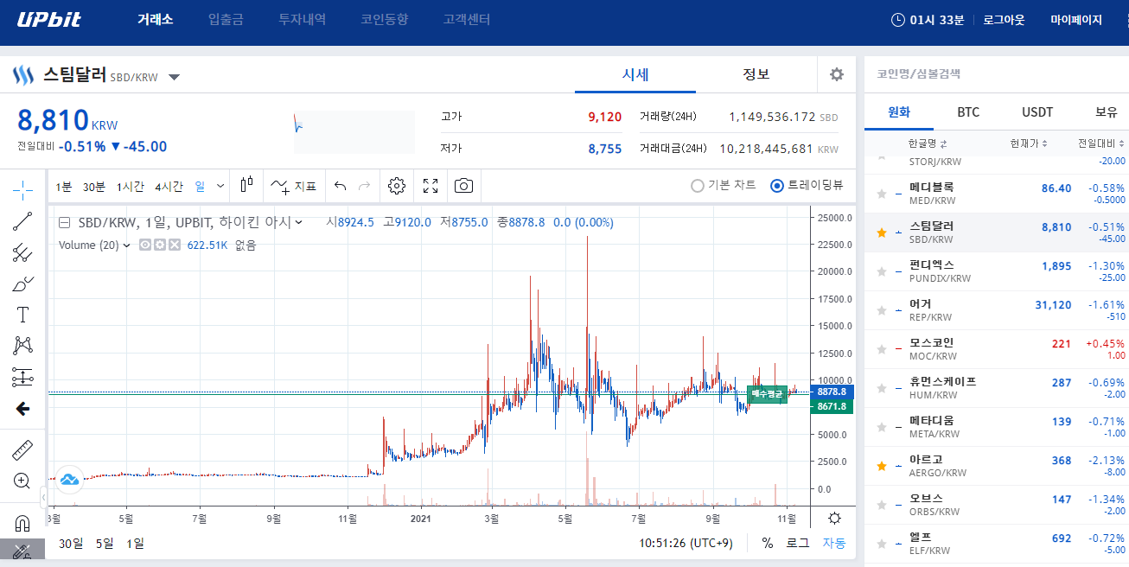Image resolution: width=1129 pixels, height=567 pixels.
Task: Set the 30분 chart interval
Action: [x=94, y=186]
